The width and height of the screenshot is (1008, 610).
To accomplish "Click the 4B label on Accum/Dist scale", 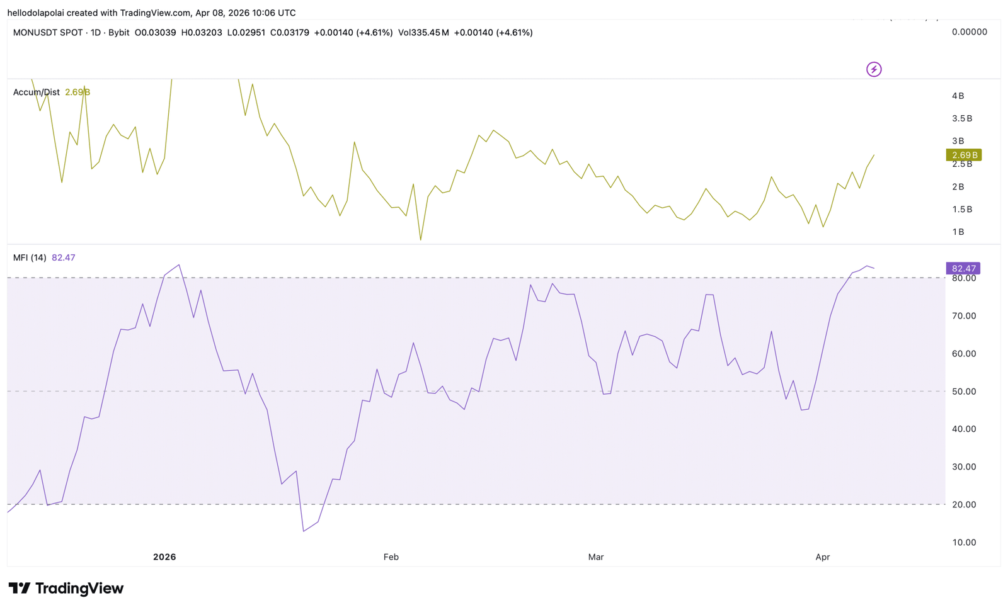I will point(958,96).
